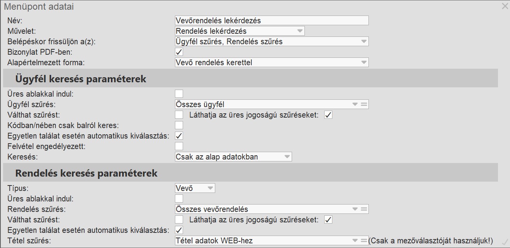Enable customer Üres ablakkal indul checkbox
Viewport: 510px width, 248px height.
click(x=179, y=94)
